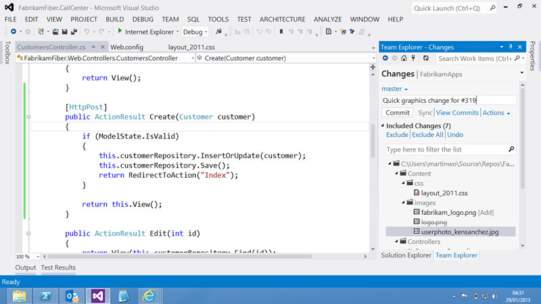
Task: Open the ARCHITECTURE menu
Action: point(282,20)
